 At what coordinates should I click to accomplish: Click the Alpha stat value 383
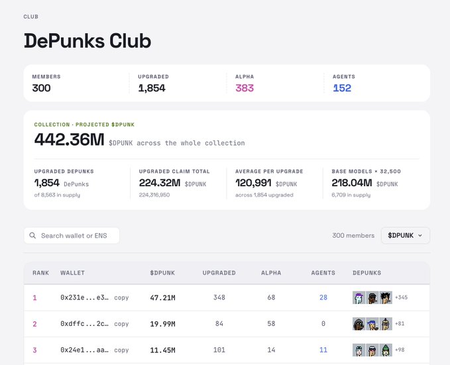245,88
